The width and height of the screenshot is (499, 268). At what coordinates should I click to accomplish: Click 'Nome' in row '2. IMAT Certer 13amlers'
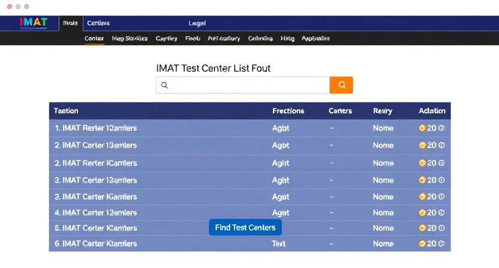(x=383, y=145)
